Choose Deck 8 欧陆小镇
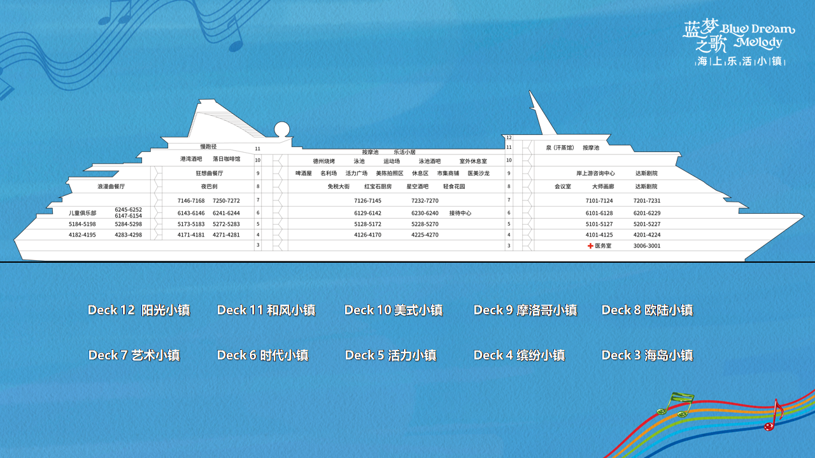This screenshot has height=458, width=815. (x=647, y=310)
